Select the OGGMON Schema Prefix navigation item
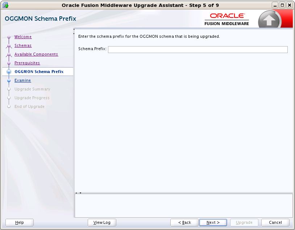The height and width of the screenshot is (230, 295). (39, 72)
